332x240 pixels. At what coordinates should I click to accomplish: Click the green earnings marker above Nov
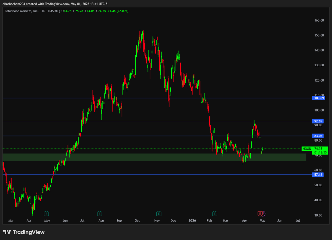point(159,213)
